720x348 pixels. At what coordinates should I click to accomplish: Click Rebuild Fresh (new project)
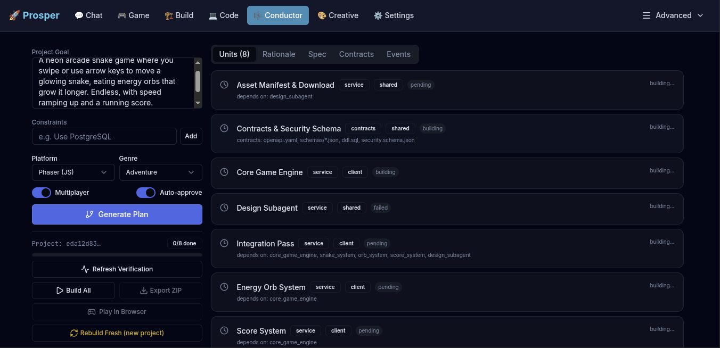[117, 333]
